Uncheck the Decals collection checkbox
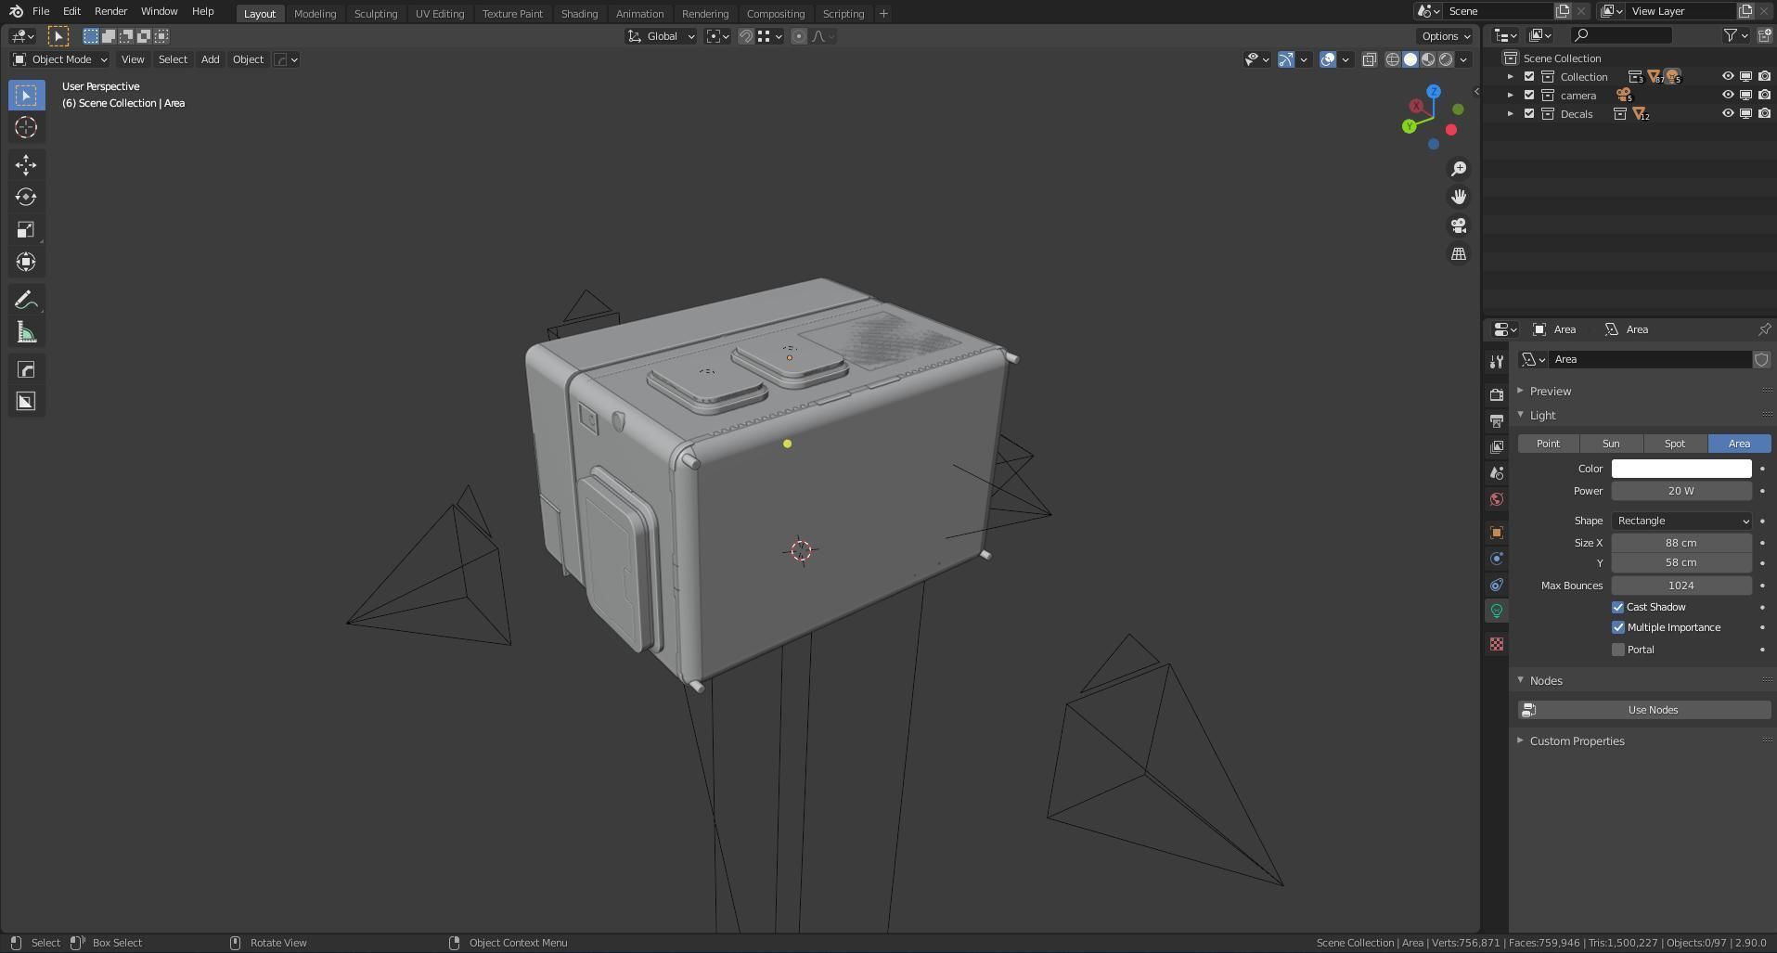 pos(1529,114)
